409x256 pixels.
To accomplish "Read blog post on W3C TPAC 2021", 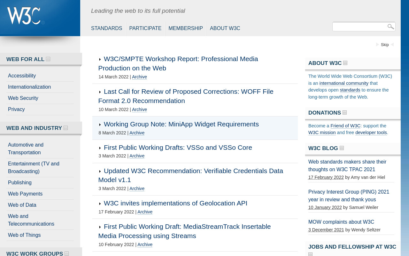I will pos(347,166).
